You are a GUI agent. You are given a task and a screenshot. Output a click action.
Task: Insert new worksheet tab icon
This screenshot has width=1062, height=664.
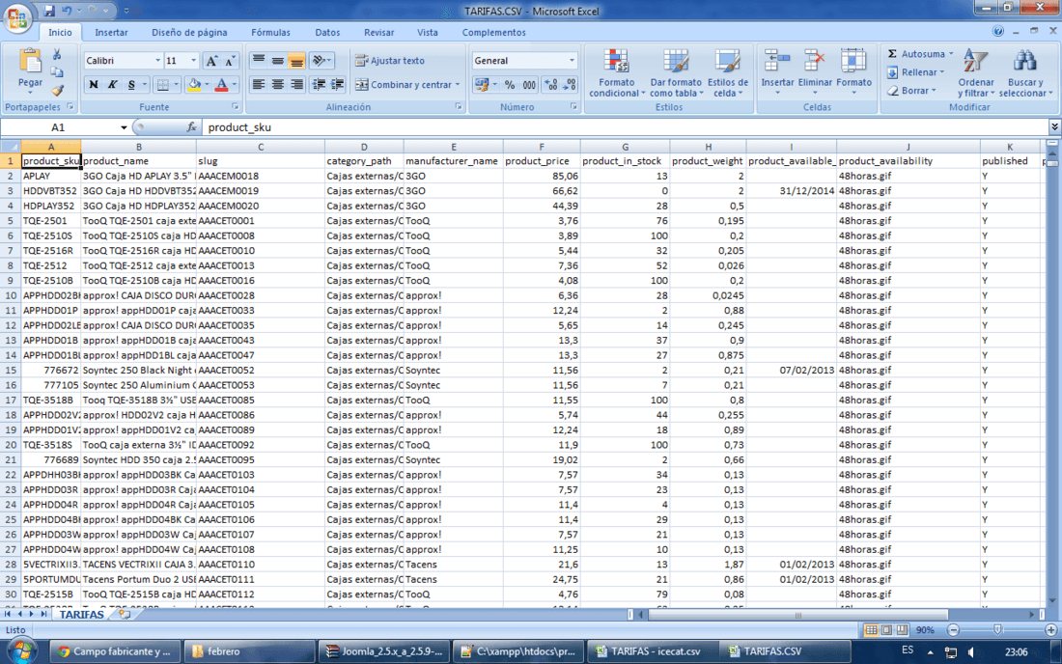pyautogui.click(x=125, y=615)
